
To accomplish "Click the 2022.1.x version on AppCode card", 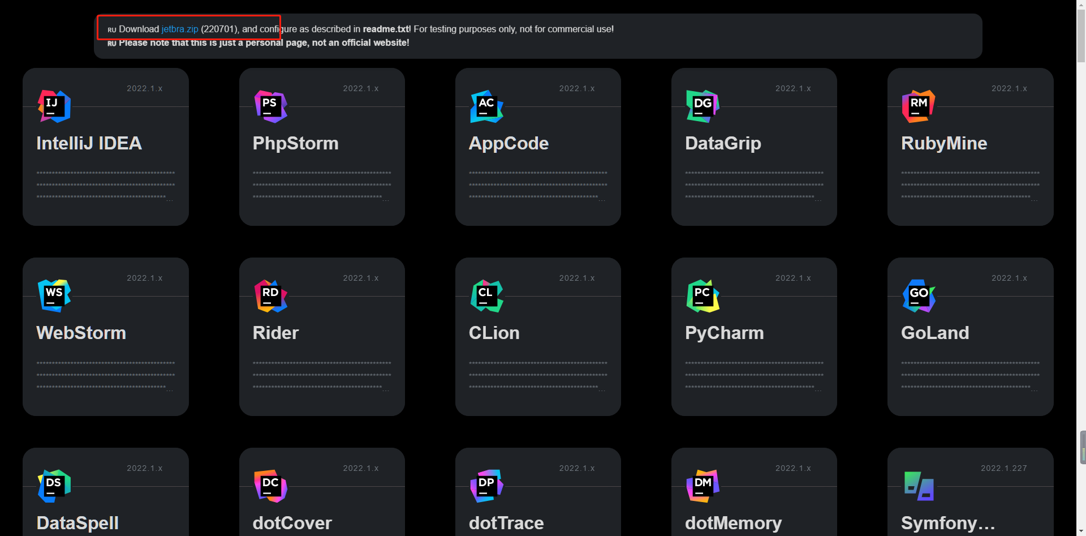I will [577, 88].
